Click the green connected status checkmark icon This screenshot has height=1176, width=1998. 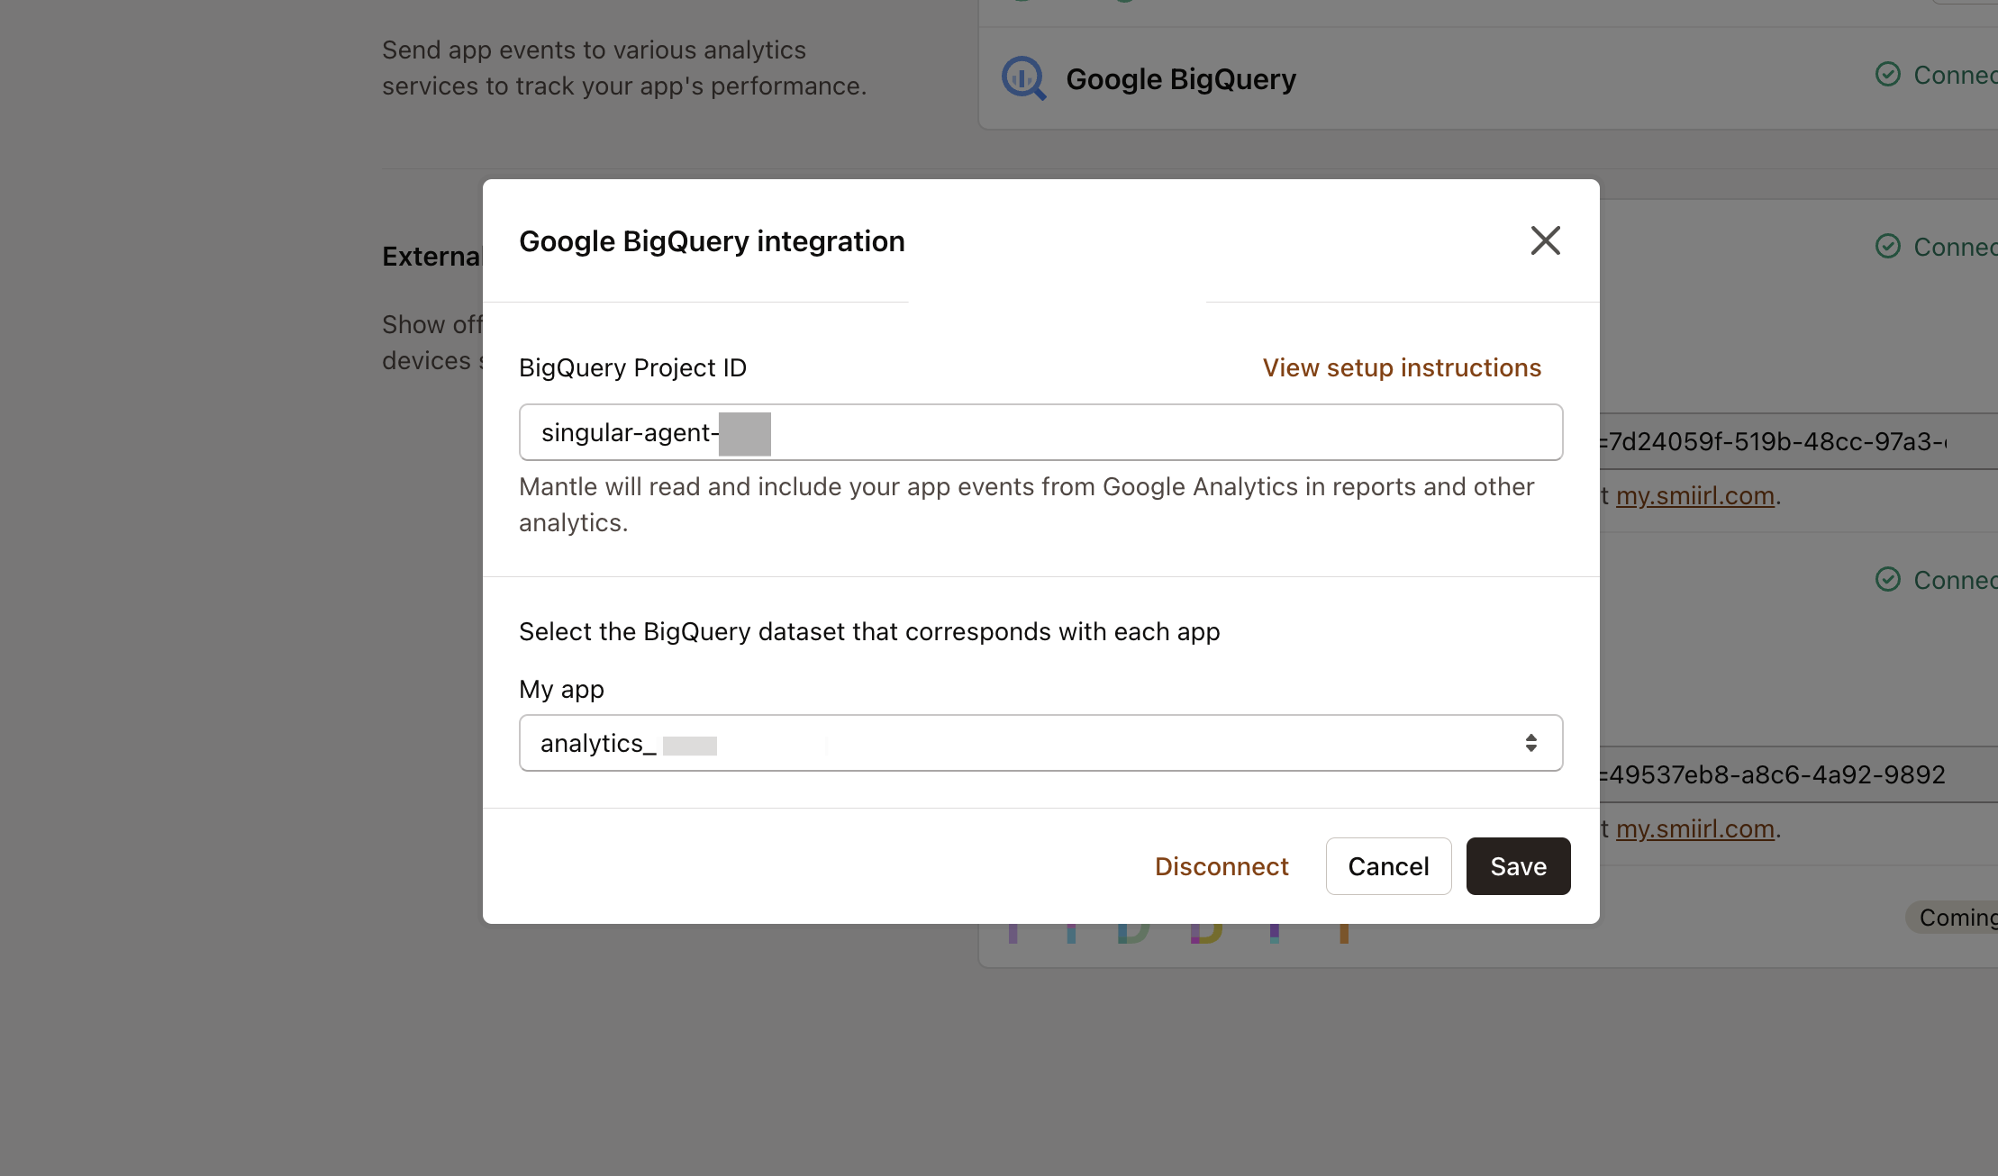point(1887,77)
